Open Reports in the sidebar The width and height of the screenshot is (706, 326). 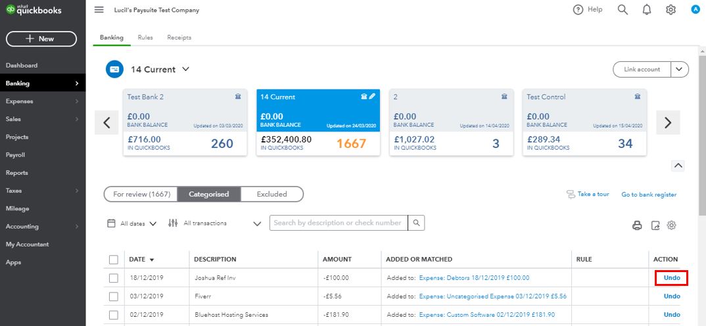click(17, 172)
